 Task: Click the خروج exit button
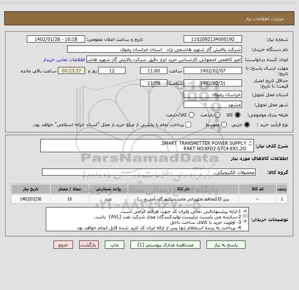click(x=63, y=245)
